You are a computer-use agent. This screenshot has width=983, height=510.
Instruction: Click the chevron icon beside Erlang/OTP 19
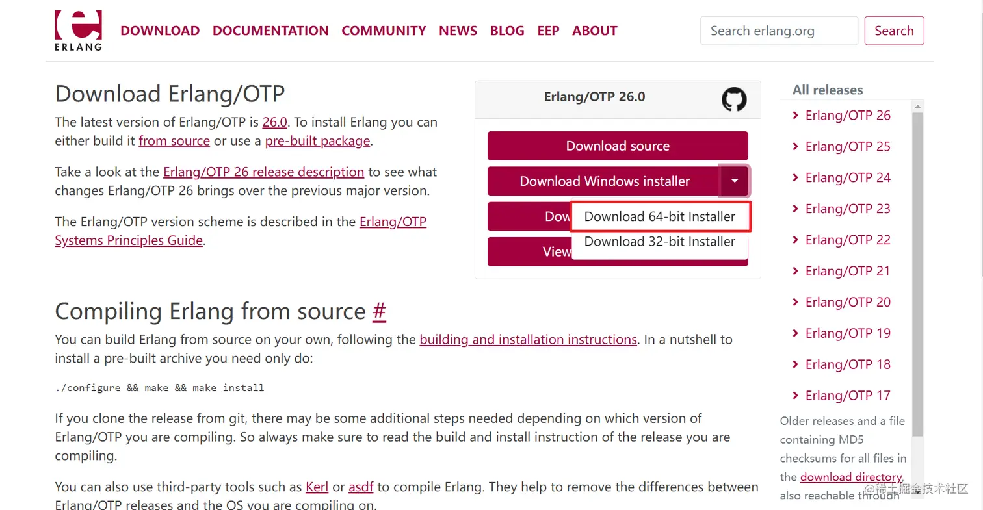(x=795, y=333)
